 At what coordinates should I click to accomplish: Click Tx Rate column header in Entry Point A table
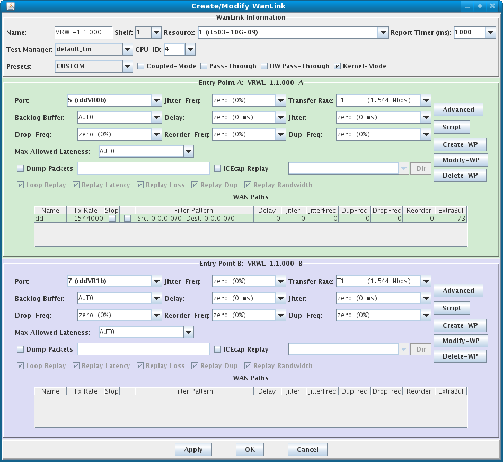pos(85,210)
